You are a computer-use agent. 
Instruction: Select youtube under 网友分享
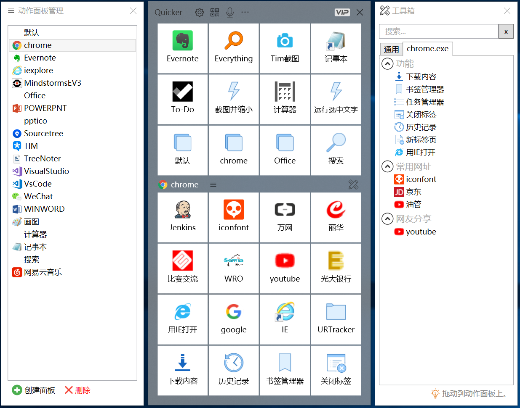coord(415,232)
